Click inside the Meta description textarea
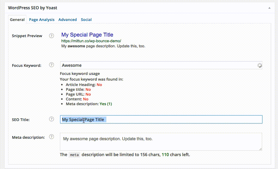This screenshot has height=169, width=278. coord(161,142)
